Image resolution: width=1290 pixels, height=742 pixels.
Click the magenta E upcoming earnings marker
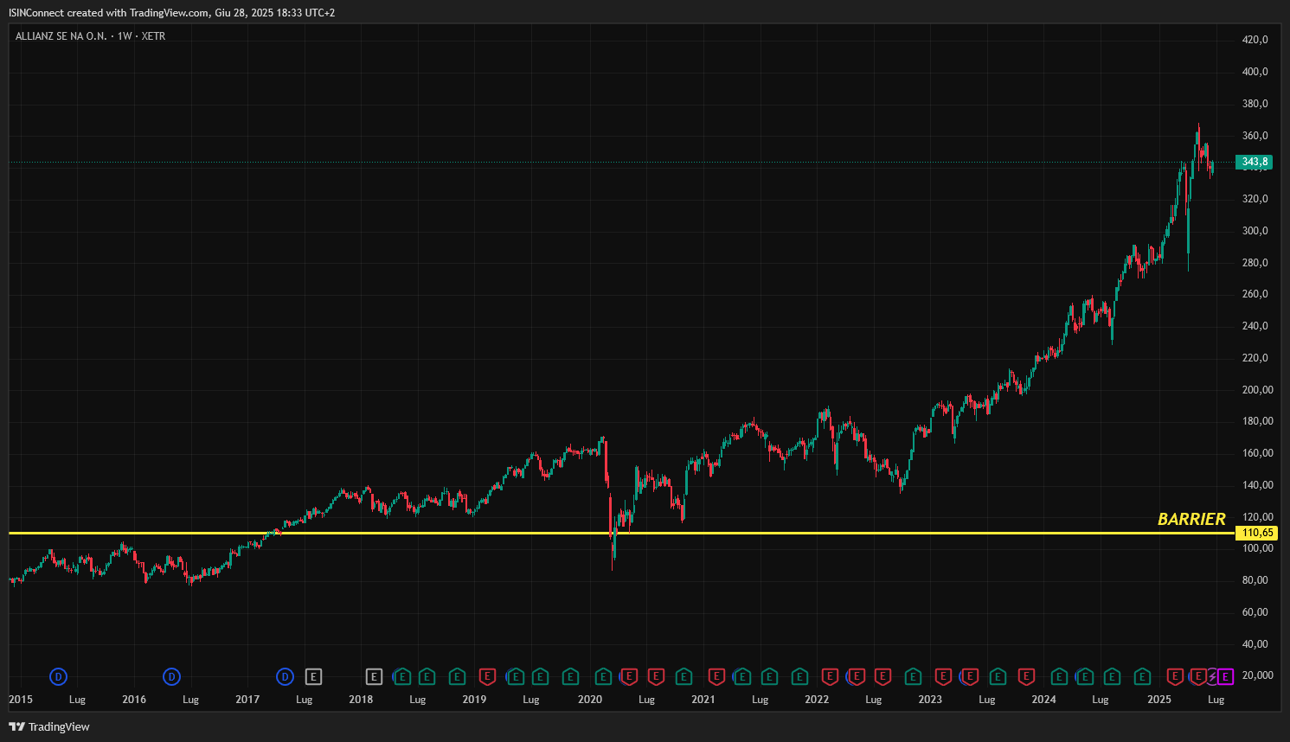tap(1225, 676)
